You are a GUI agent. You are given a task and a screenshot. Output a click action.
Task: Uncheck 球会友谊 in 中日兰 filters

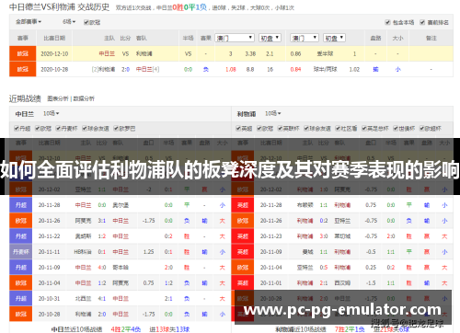[x=85, y=128]
